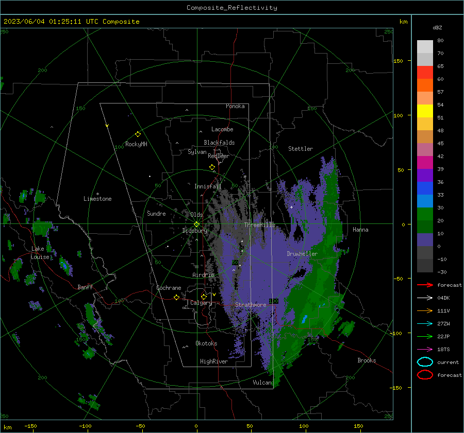Select the dark green 10-20 dBZ swatch
The height and width of the screenshot is (433, 464).
tap(425, 227)
